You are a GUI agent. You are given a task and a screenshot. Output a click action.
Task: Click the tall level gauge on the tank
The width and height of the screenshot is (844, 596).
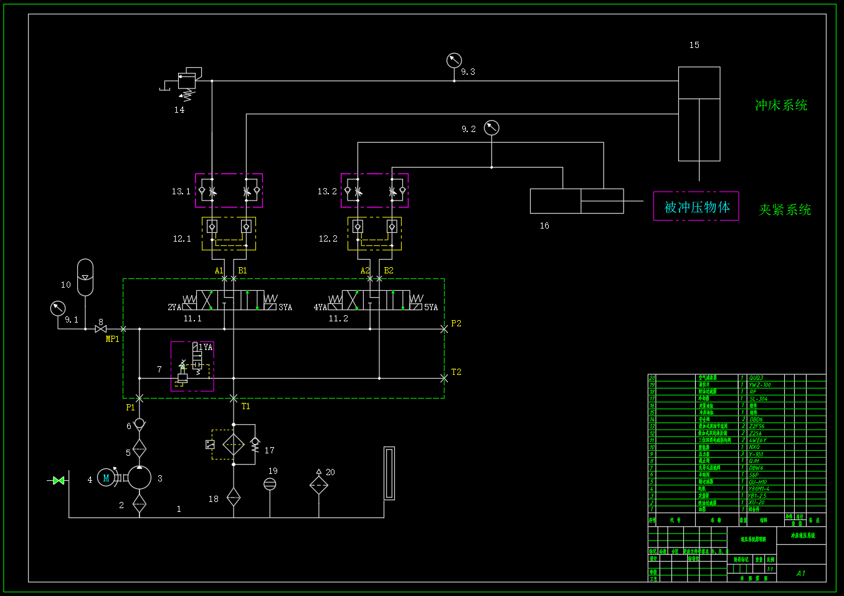389,473
